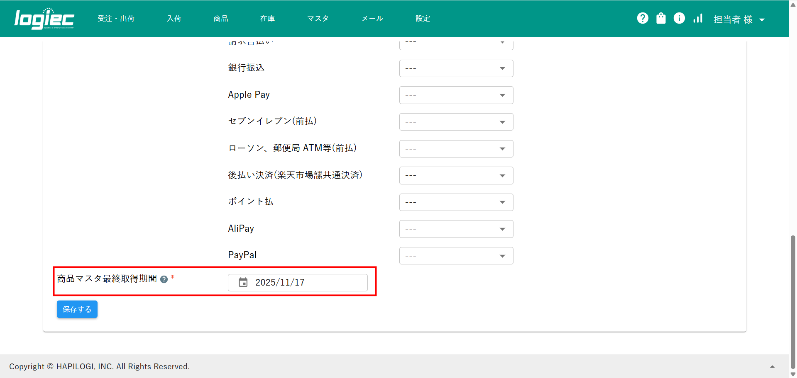The image size is (797, 378).
Task: Expand the ポイント払 dropdown
Action: tap(456, 202)
